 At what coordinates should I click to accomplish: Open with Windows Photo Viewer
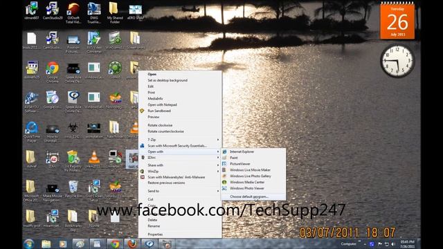coord(253,188)
